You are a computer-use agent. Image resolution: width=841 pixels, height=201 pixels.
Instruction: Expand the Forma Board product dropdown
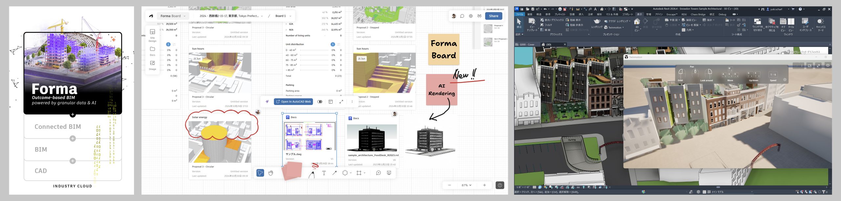[x=173, y=16]
